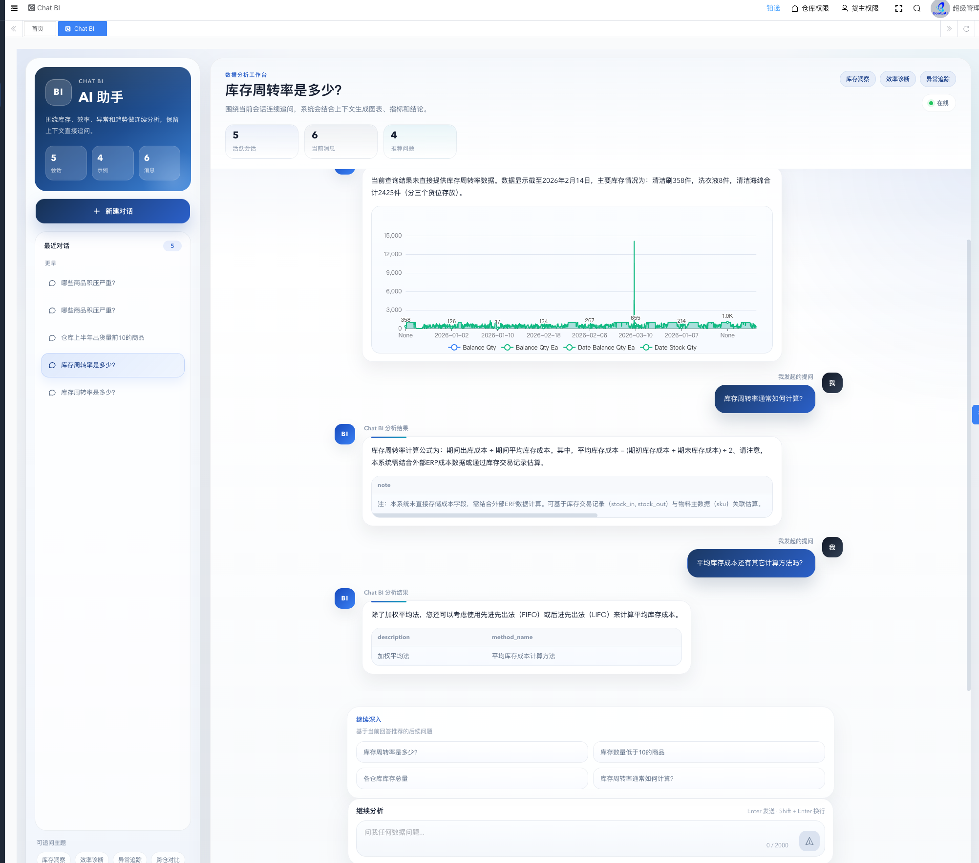Open last 库存周转率是多少? conversation in list
The height and width of the screenshot is (863, 979).
(113, 393)
